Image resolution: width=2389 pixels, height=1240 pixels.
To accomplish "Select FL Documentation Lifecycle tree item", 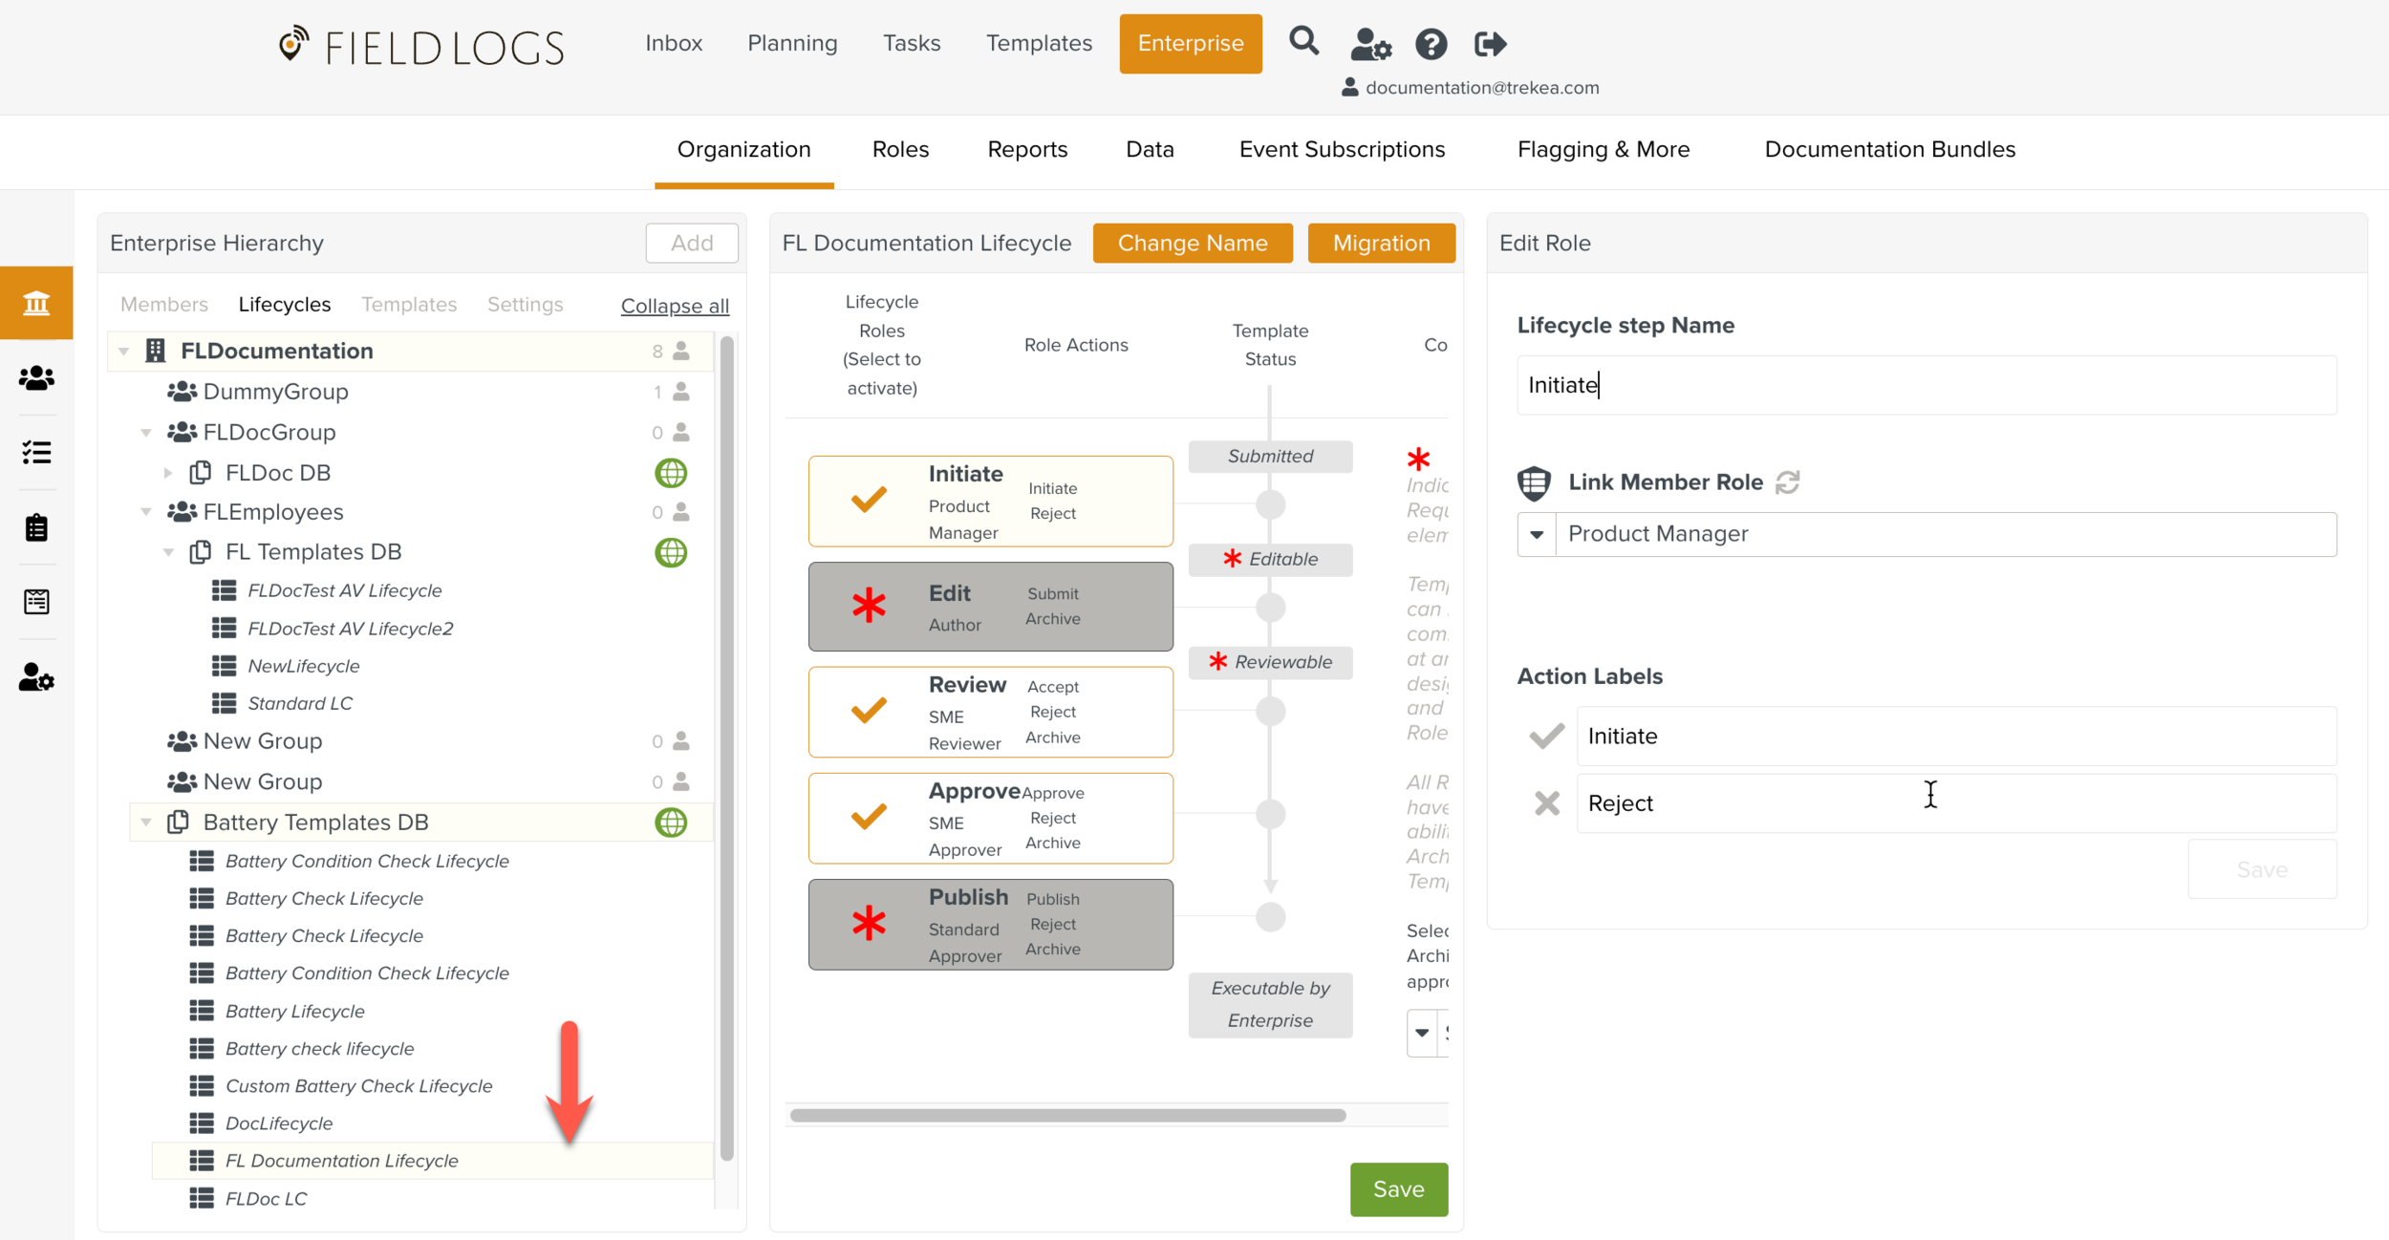I will tap(432, 1161).
